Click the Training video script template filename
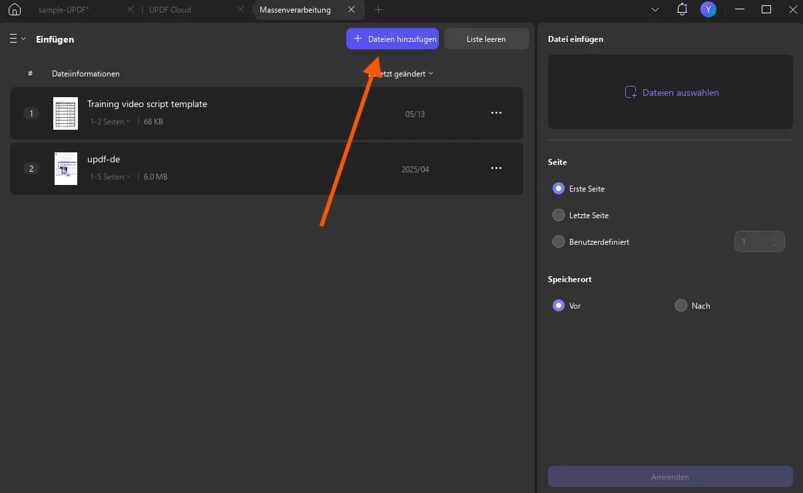 click(x=147, y=104)
